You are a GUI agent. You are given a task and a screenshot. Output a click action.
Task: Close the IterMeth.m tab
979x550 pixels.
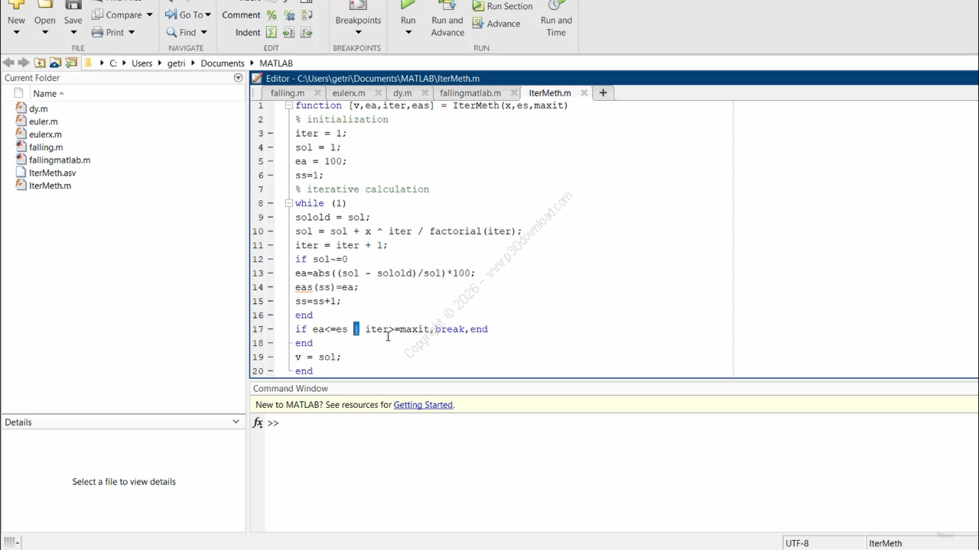pyautogui.click(x=584, y=93)
